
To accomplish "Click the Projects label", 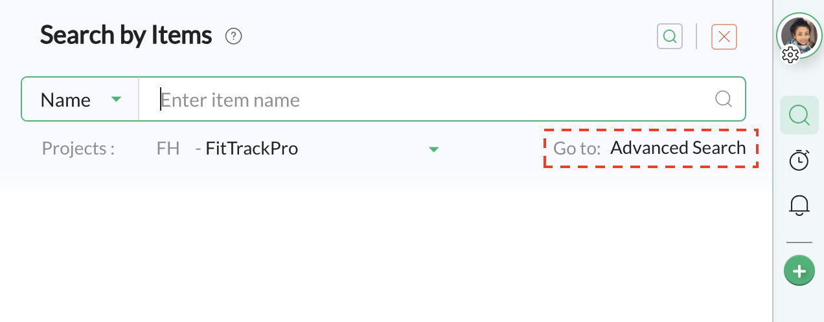I will coord(78,149).
